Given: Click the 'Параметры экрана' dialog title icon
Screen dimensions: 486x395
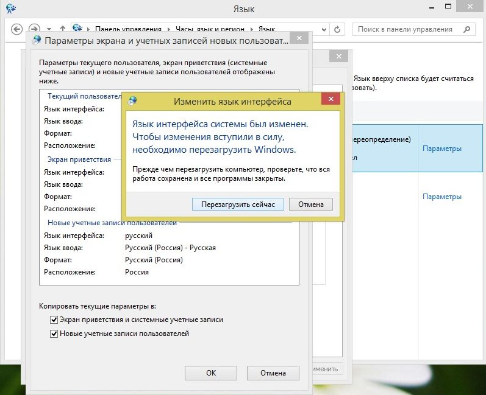Looking at the screenshot, I should pyautogui.click(x=37, y=40).
